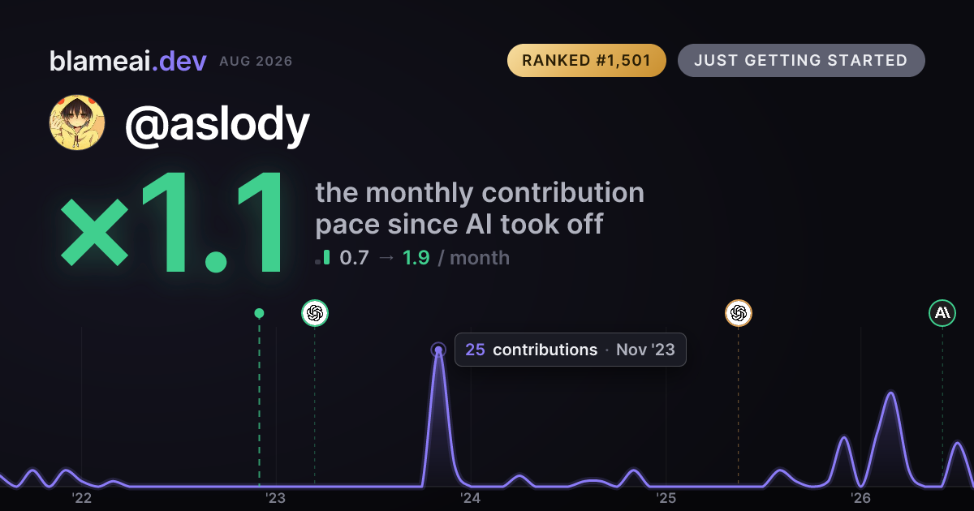The height and width of the screenshot is (511, 974).
Task: Click the Nov '23 peak data point
Action: point(438,350)
